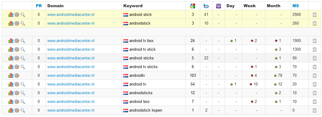The image size is (322, 117).
Task: Select the android tv sticks keyword cell
Action: (153, 67)
